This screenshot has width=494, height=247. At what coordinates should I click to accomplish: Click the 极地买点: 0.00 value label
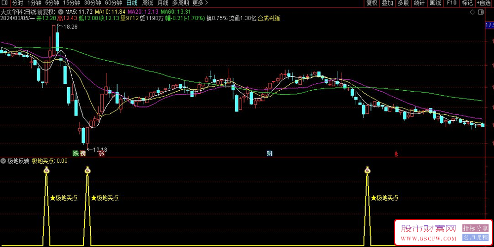tap(50, 161)
